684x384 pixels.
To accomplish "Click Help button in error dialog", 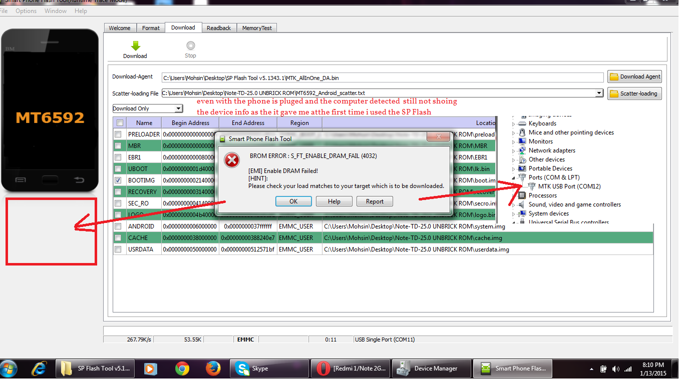I will pos(334,201).
